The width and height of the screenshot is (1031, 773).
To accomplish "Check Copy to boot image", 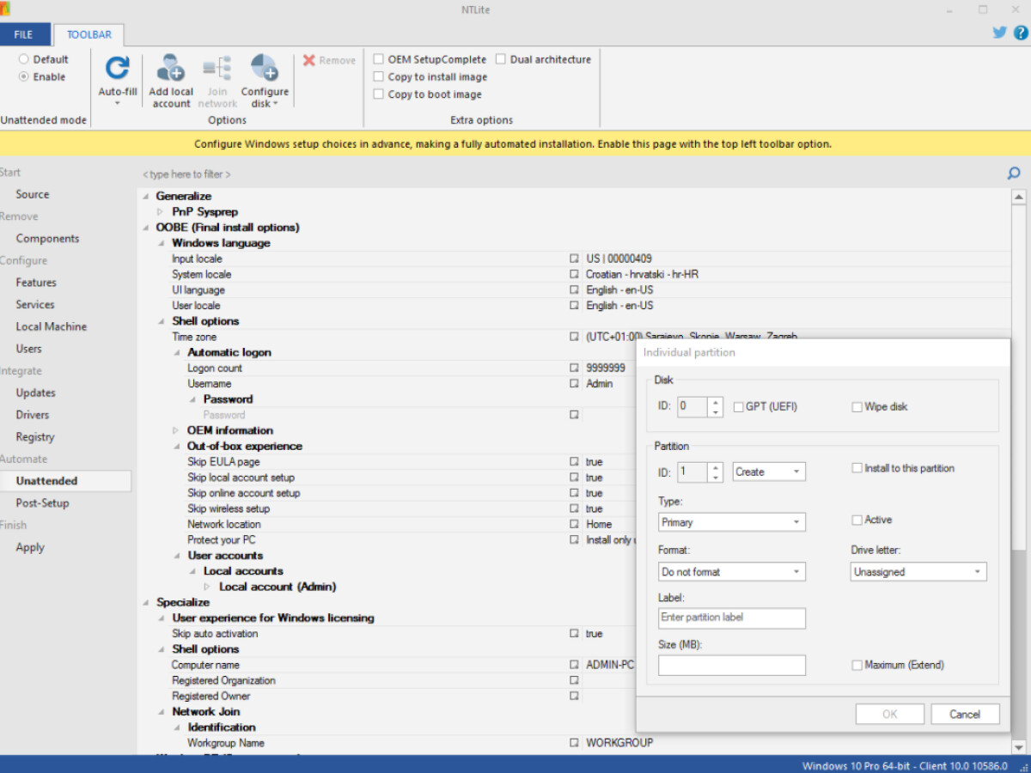I will click(379, 94).
